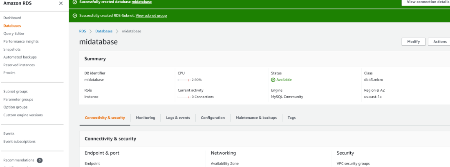This screenshot has width=450, height=167.
Task: Click the MySQL Community engine value
Action: coord(287,97)
